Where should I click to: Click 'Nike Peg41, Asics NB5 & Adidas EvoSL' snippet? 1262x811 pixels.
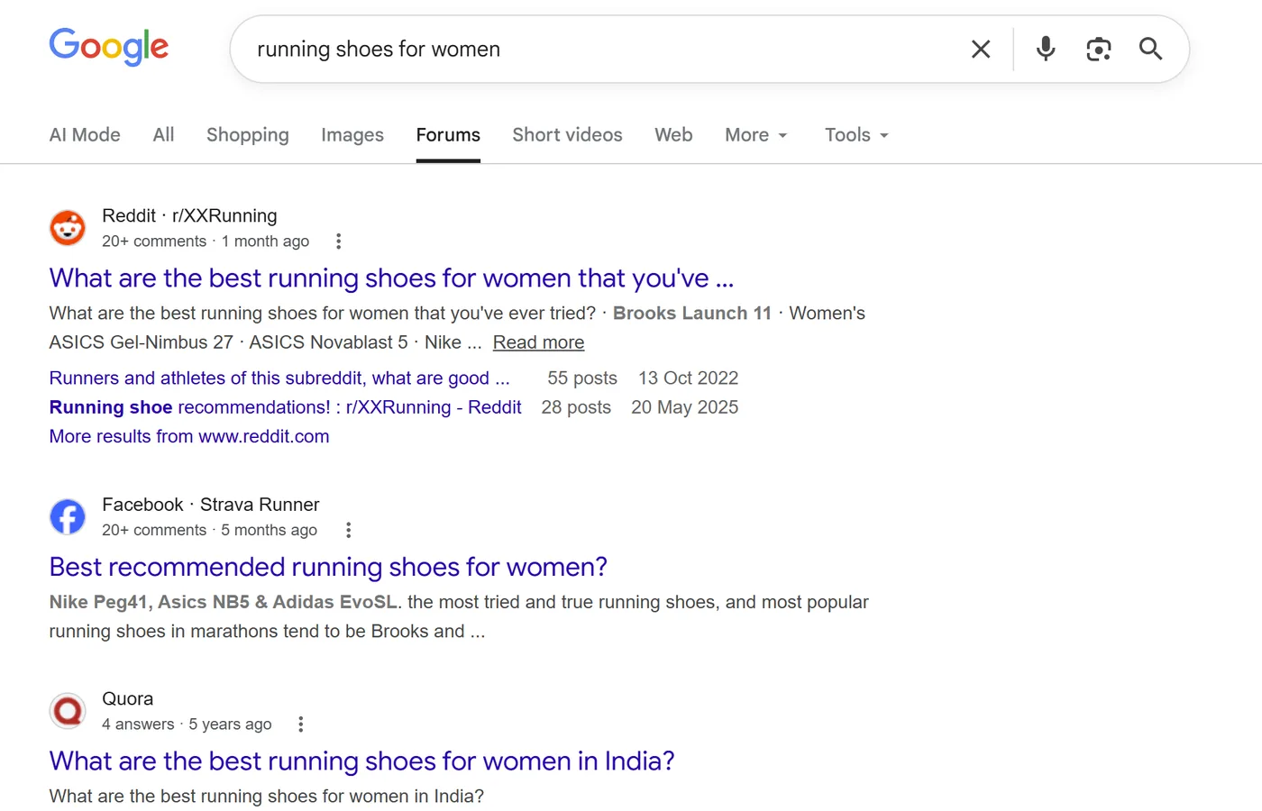223,602
